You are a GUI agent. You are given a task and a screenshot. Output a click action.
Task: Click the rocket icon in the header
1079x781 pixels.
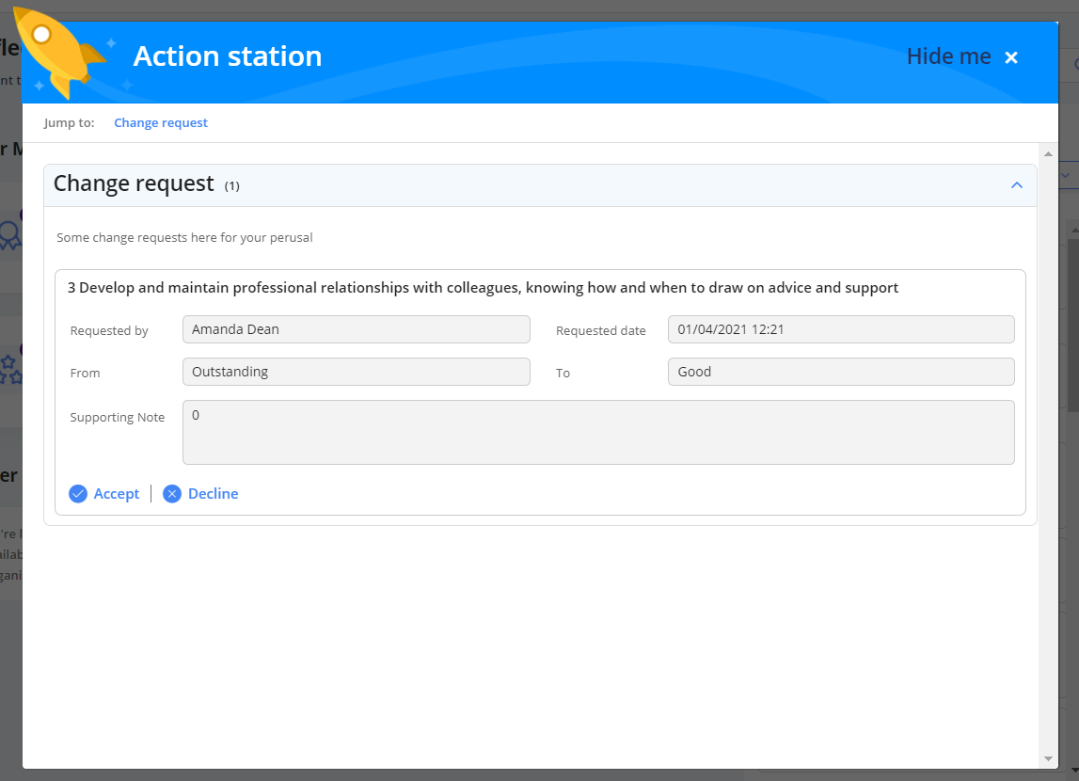(60, 53)
